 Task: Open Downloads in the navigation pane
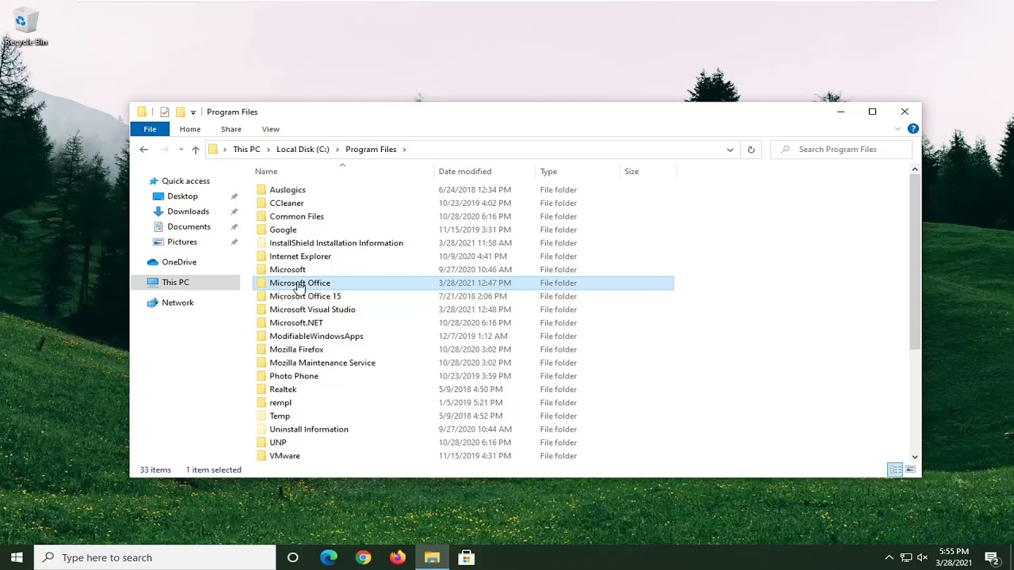click(188, 211)
